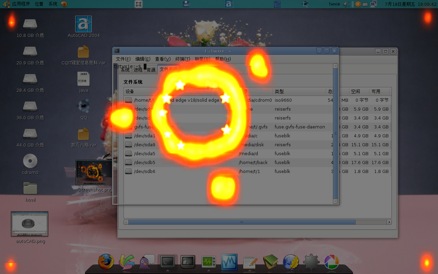Launch Firefox from the dock
Viewport: 438px width, 274px height.
[x=106, y=262]
